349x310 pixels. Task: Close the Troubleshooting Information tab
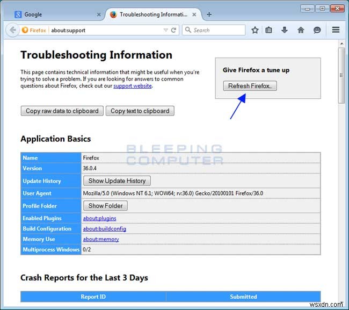click(194, 15)
